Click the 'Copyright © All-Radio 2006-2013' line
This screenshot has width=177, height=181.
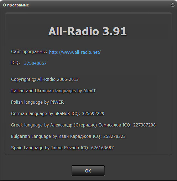[45, 79]
